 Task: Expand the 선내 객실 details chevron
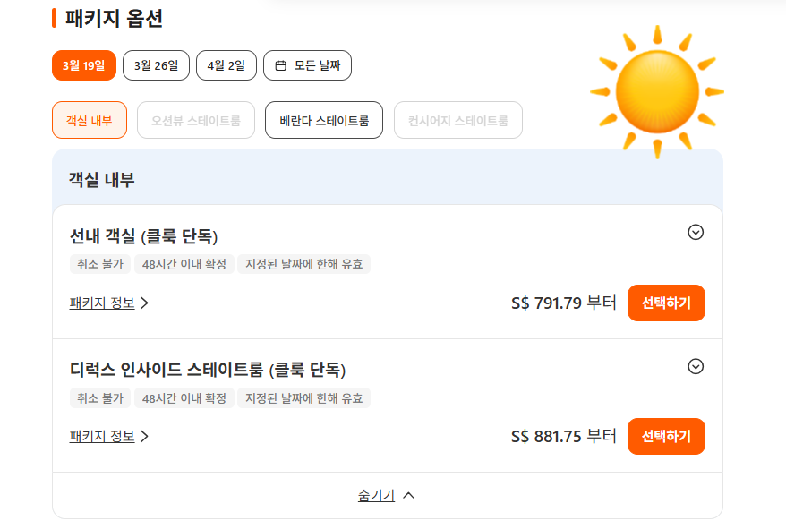pyautogui.click(x=696, y=232)
